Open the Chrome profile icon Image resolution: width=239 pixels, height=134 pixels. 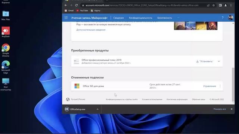[x=226, y=5]
